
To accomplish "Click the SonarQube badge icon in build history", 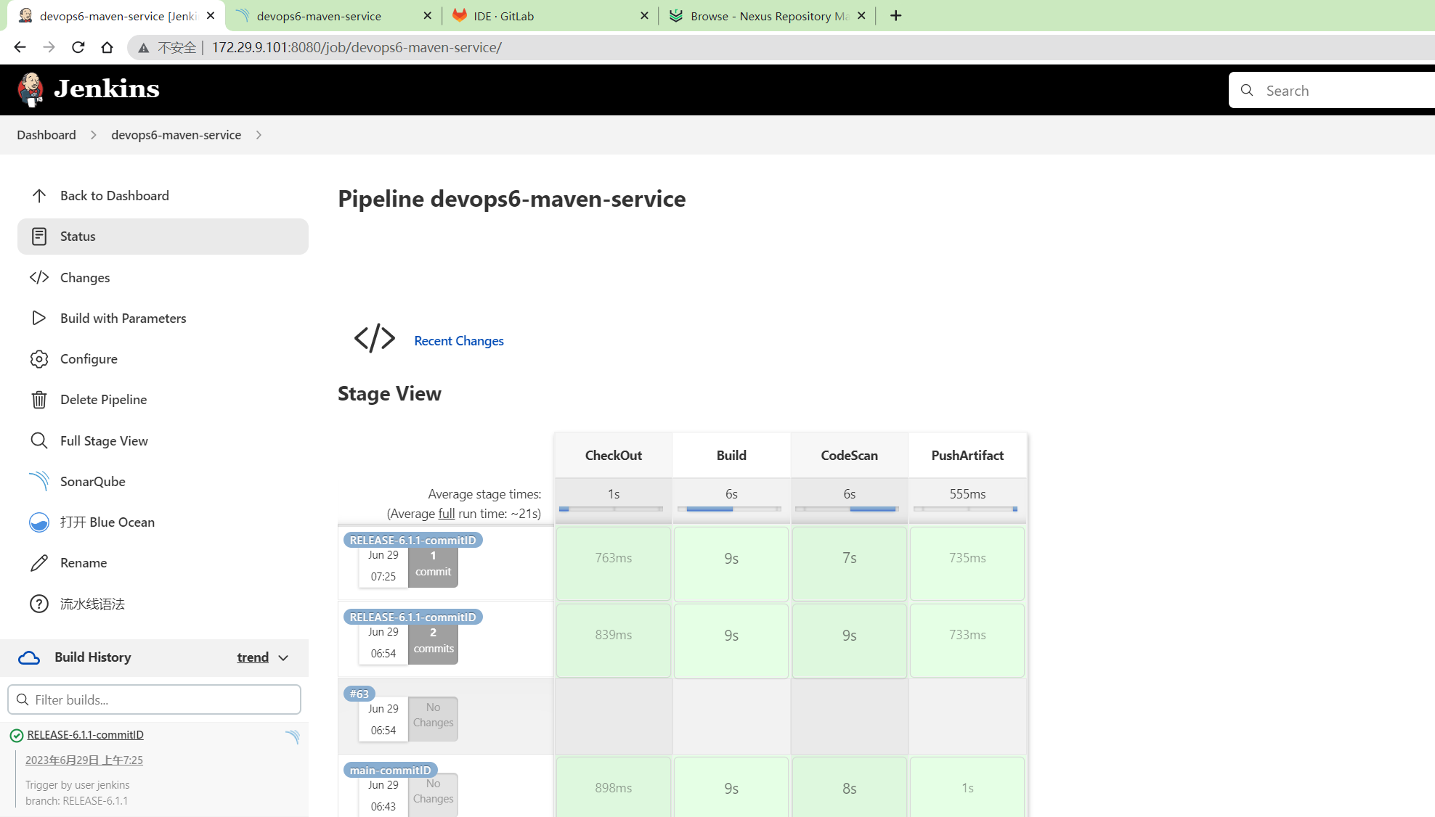I will coord(293,736).
